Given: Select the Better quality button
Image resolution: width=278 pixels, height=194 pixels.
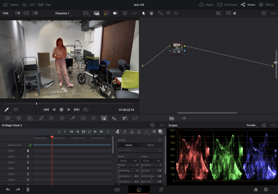Looking at the screenshot, I should (151, 145).
